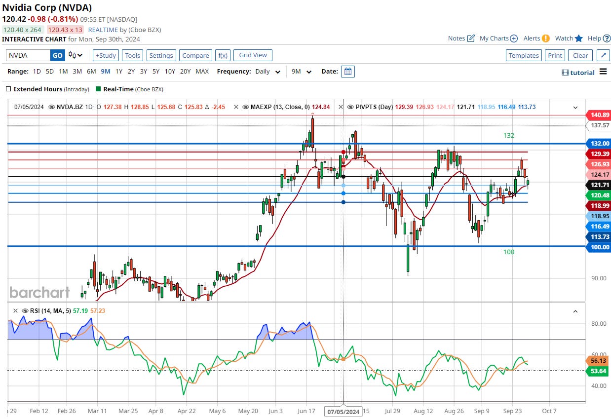Expand chart to full screen via arrow icon
The image size is (611, 420).
pyautogui.click(x=603, y=55)
